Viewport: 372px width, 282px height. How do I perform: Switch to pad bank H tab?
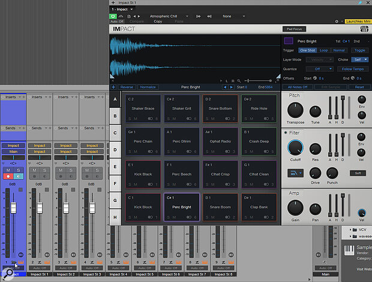(115, 216)
